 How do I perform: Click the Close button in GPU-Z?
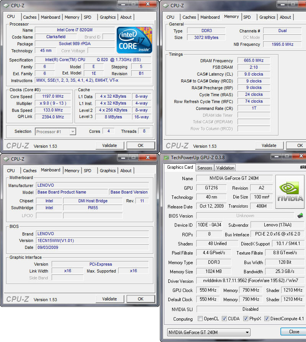294,332
